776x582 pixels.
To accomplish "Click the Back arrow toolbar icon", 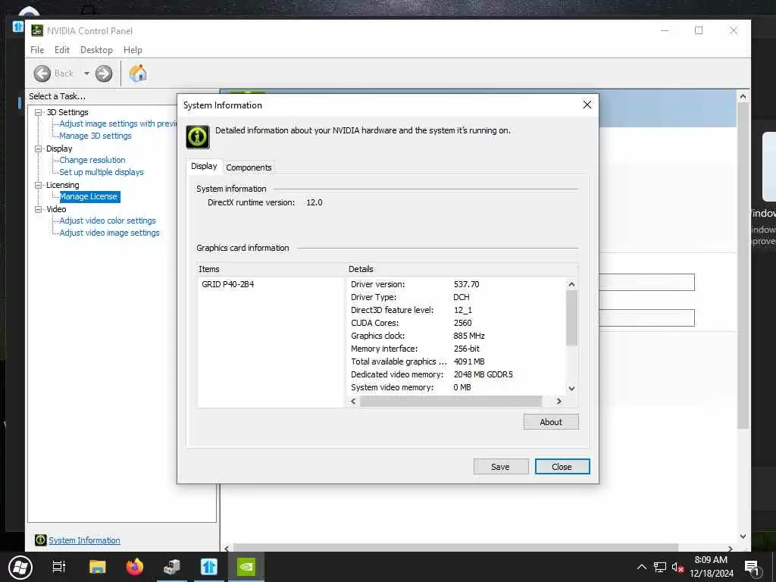I will (x=42, y=74).
